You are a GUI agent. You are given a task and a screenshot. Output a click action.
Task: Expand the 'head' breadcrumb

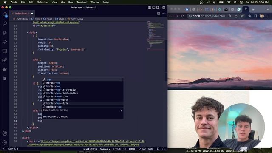[48, 19]
